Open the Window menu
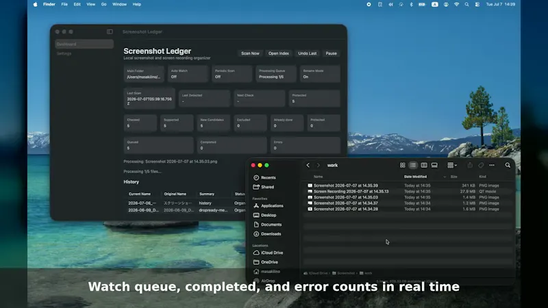 click(119, 4)
